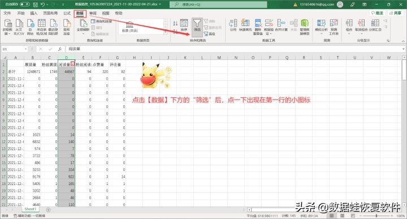This screenshot has height=219, width=407.
Task: Switch to the 审阅 (Review) tab
Action: coord(93,13)
